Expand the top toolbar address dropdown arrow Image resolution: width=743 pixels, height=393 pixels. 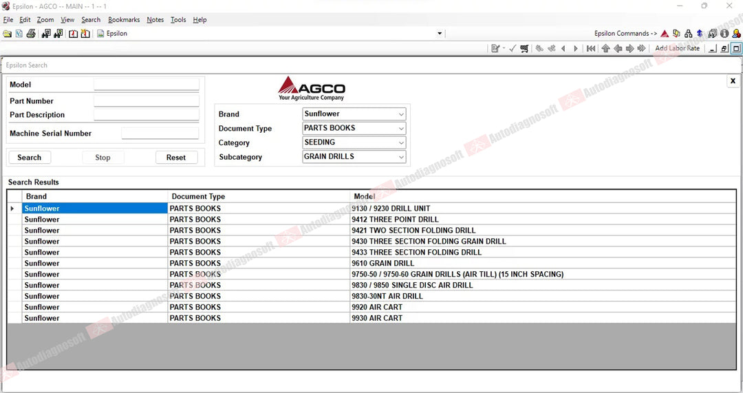pyautogui.click(x=439, y=34)
